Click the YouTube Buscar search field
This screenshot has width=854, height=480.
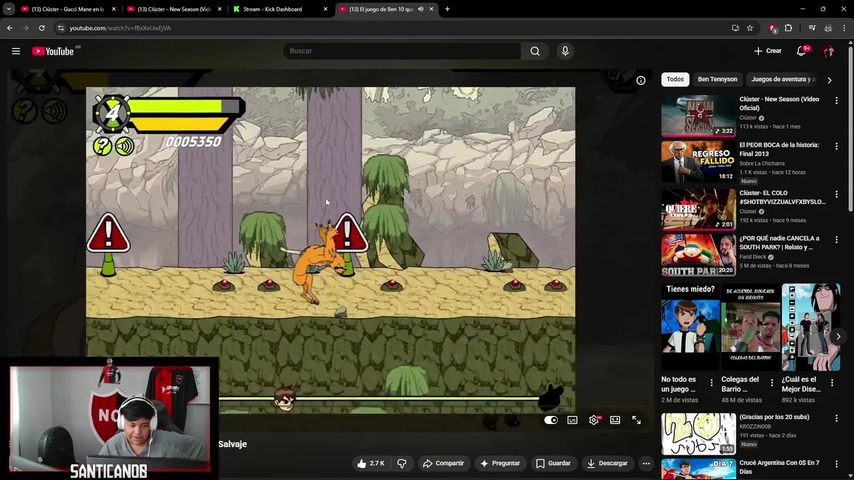[402, 51]
